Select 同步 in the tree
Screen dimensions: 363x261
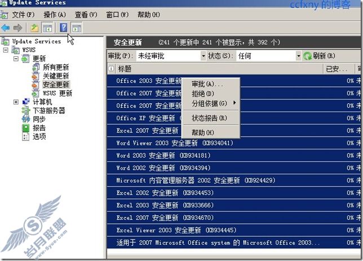tap(39, 119)
